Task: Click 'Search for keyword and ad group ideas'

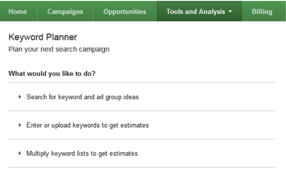Action: (x=83, y=97)
